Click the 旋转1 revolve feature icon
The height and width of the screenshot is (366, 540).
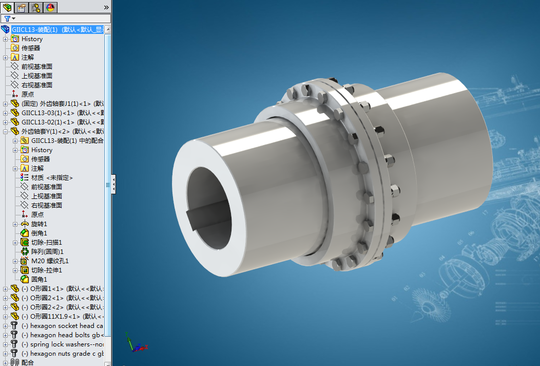(x=25, y=224)
